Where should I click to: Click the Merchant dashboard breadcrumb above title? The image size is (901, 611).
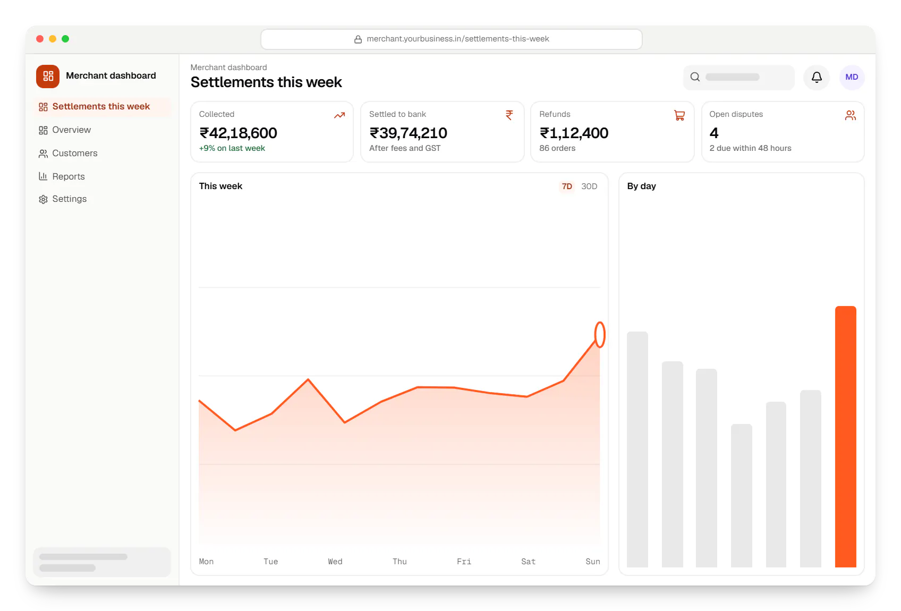tap(229, 67)
